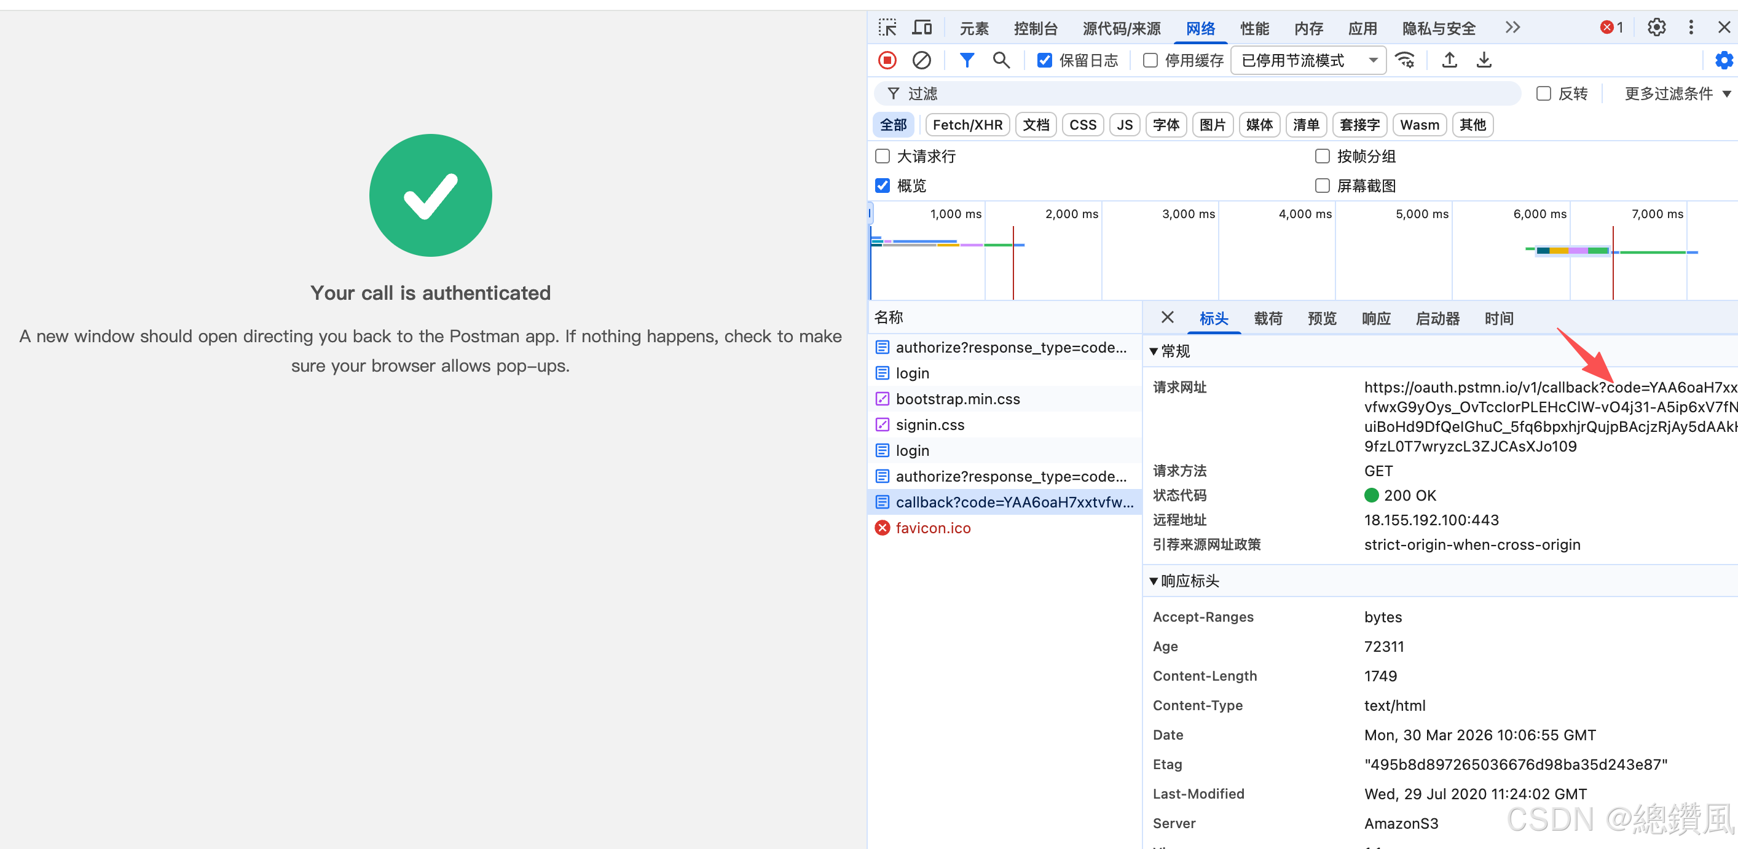Switch to the 控制台 tab

click(1035, 28)
